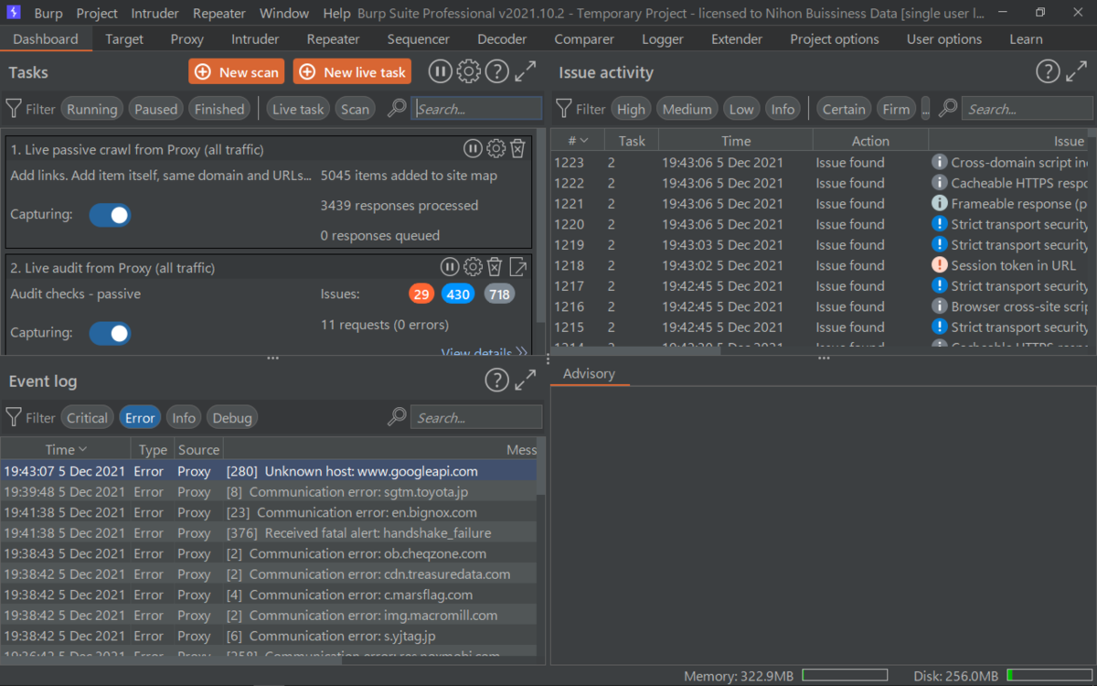Click the Tasks search magnifier icon

coord(397,108)
